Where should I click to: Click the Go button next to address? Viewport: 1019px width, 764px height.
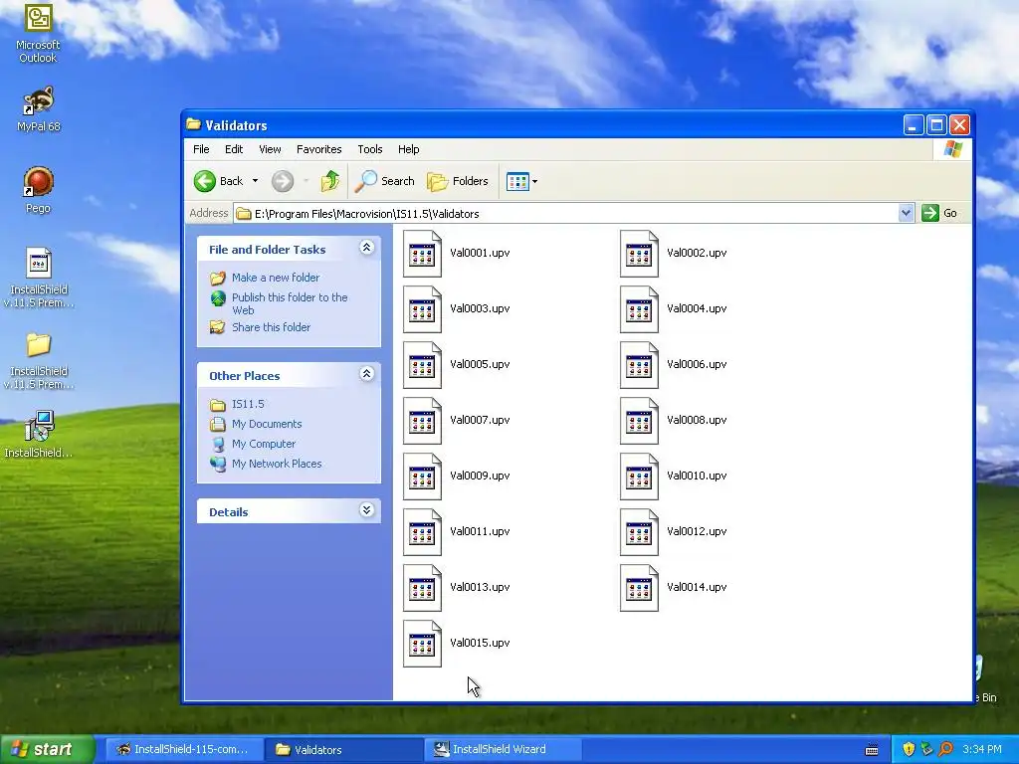pyautogui.click(x=939, y=213)
